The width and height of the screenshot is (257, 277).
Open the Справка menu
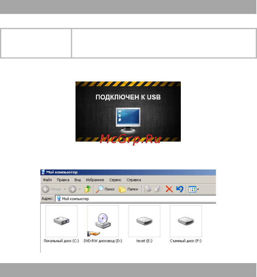[x=134, y=180]
